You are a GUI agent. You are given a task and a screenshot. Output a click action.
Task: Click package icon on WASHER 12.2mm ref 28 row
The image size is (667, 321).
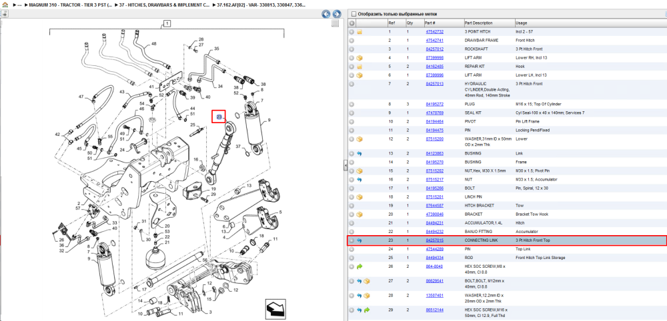(x=367, y=296)
